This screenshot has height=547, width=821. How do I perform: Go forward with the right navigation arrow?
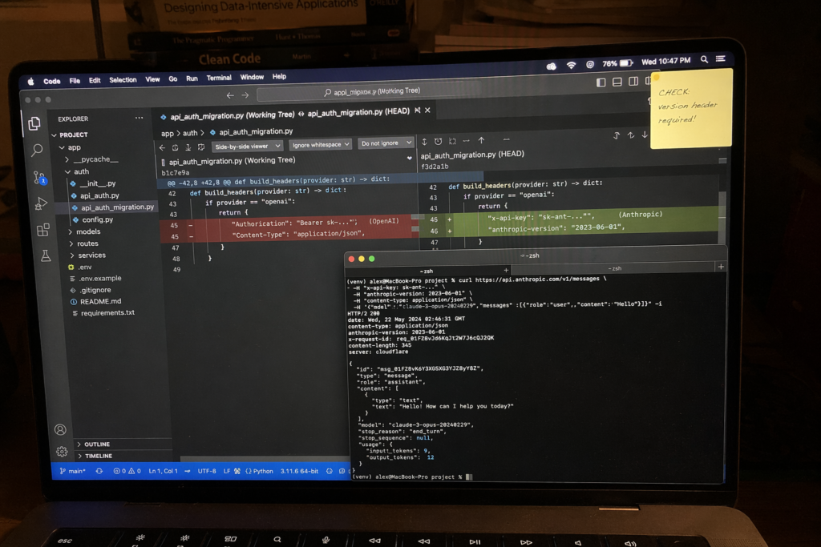tap(245, 95)
